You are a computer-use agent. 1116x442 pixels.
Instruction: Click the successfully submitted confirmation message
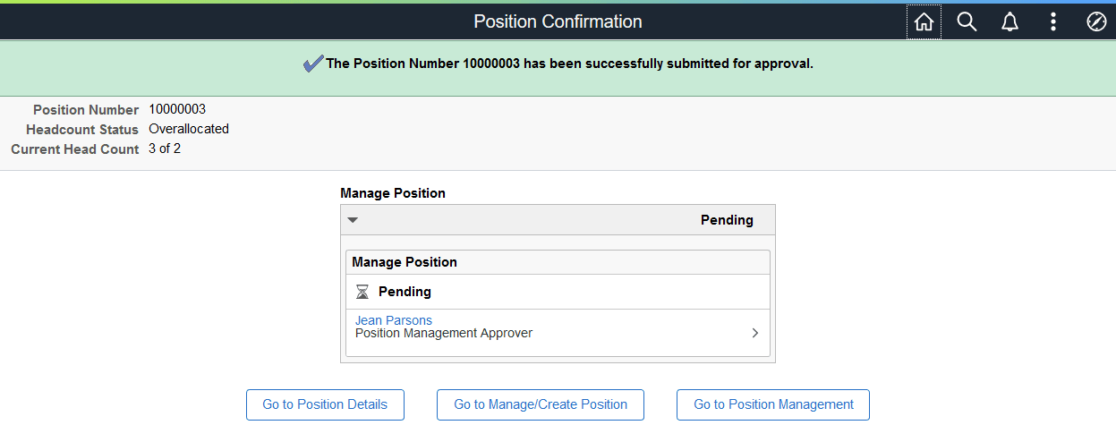tap(569, 64)
